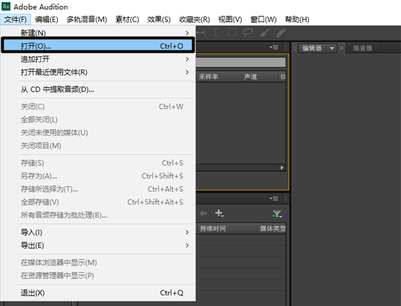Image resolution: width=401 pixels, height=306 pixels.
Task: Open the Media Browser panel options menu icon
Action: (274, 198)
